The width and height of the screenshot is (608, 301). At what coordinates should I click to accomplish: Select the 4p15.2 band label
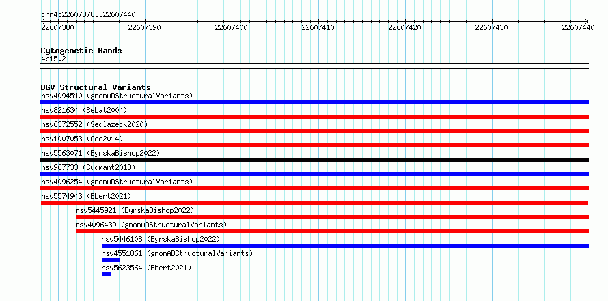tap(53, 59)
